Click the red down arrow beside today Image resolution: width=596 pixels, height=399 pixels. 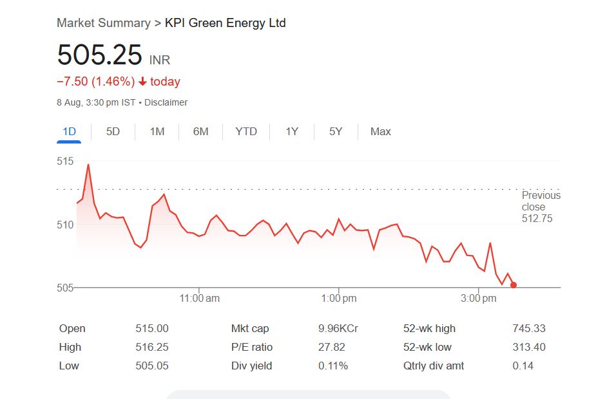[x=142, y=82]
